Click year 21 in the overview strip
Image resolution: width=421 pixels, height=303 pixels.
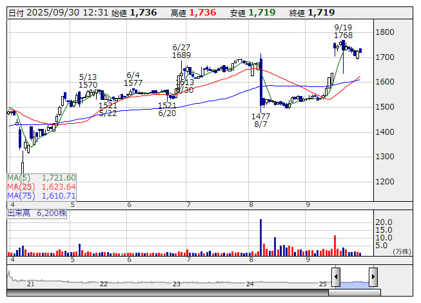click(30, 284)
